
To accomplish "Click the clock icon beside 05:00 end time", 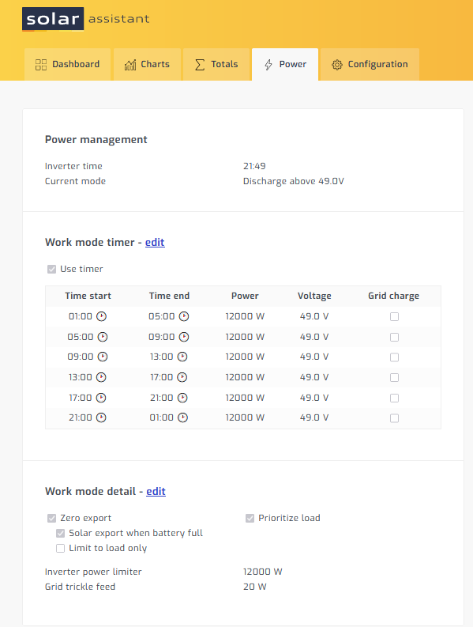I will (184, 316).
